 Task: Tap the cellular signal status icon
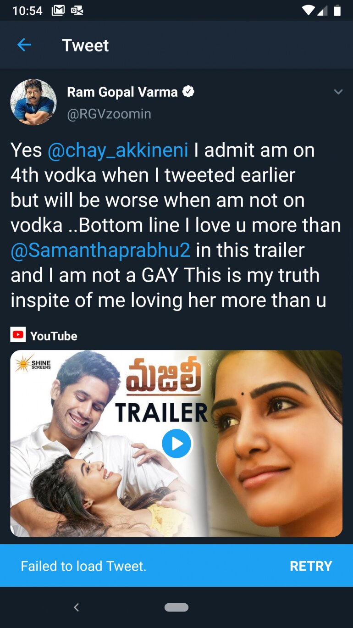323,10
